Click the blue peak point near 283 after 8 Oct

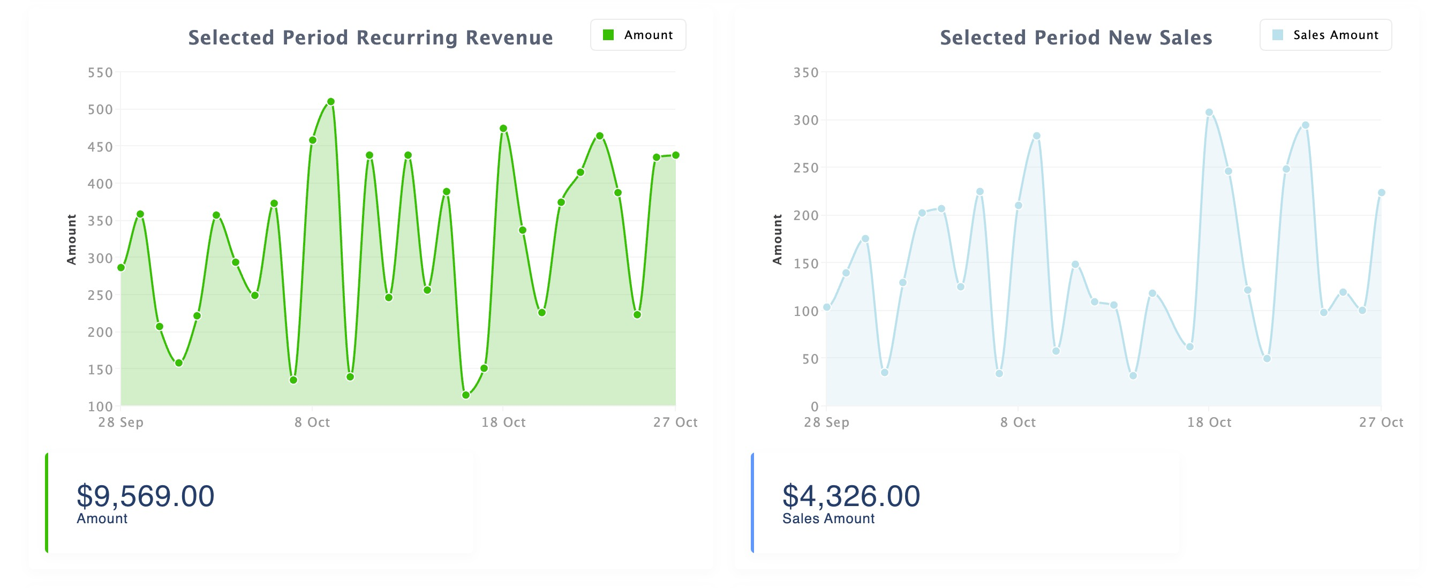1037,136
